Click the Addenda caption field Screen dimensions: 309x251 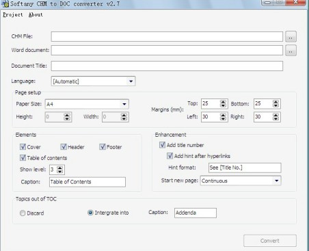(x=196, y=213)
